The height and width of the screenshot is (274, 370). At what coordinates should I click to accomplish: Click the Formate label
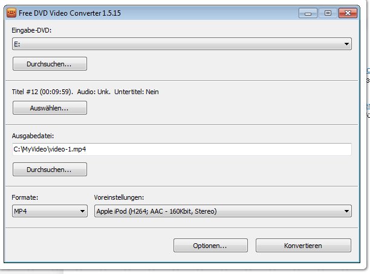(x=25, y=197)
